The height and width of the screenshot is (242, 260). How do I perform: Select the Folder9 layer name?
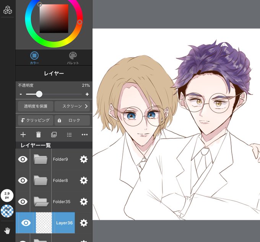pyautogui.click(x=60, y=159)
